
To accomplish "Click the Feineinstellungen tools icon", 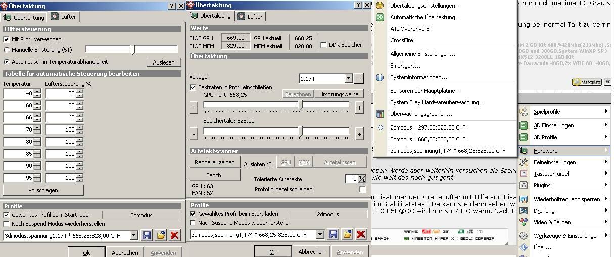I will [x=524, y=162].
